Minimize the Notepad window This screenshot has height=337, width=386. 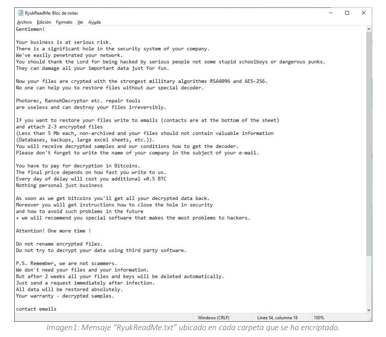pos(331,13)
